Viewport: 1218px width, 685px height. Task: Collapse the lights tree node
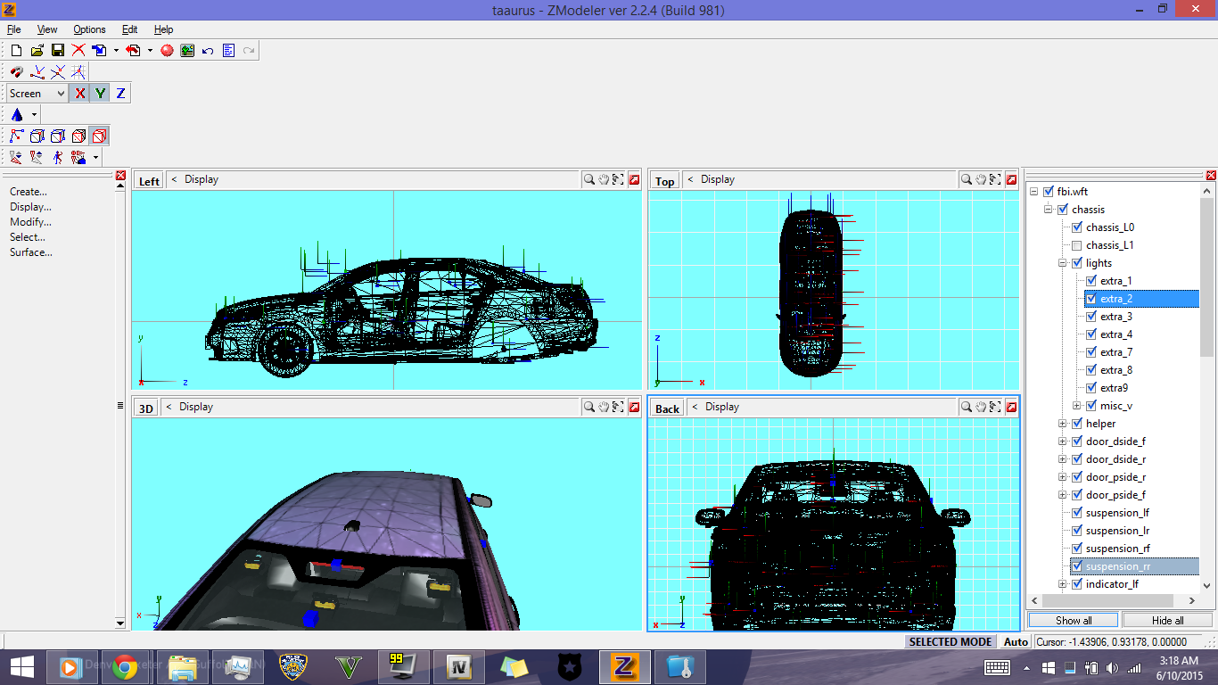pos(1062,263)
